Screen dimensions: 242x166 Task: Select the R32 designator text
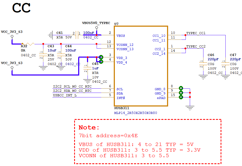point(24,46)
